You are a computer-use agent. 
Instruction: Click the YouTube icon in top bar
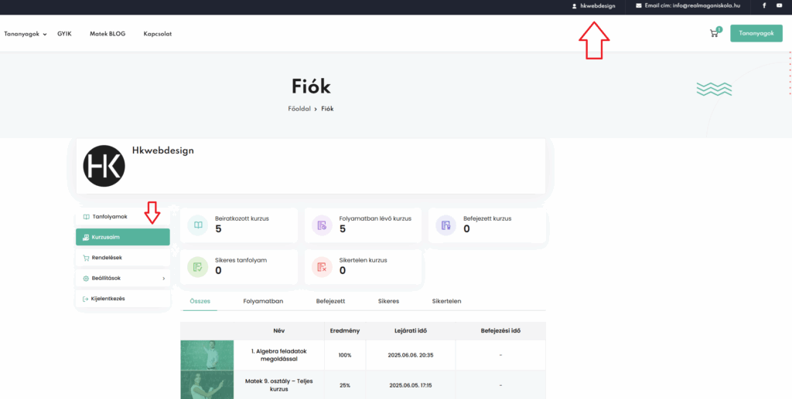779,5
